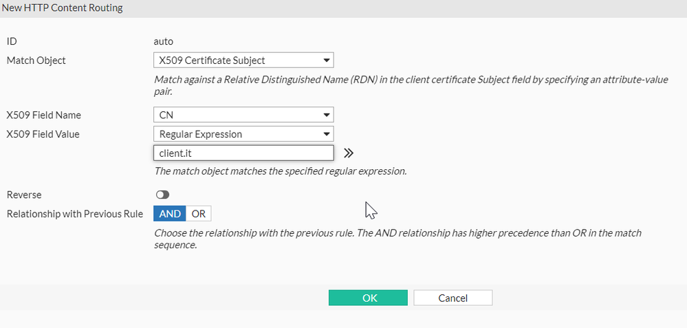Click the X509 Field Value label
The image size is (687, 328).
[x=43, y=134]
